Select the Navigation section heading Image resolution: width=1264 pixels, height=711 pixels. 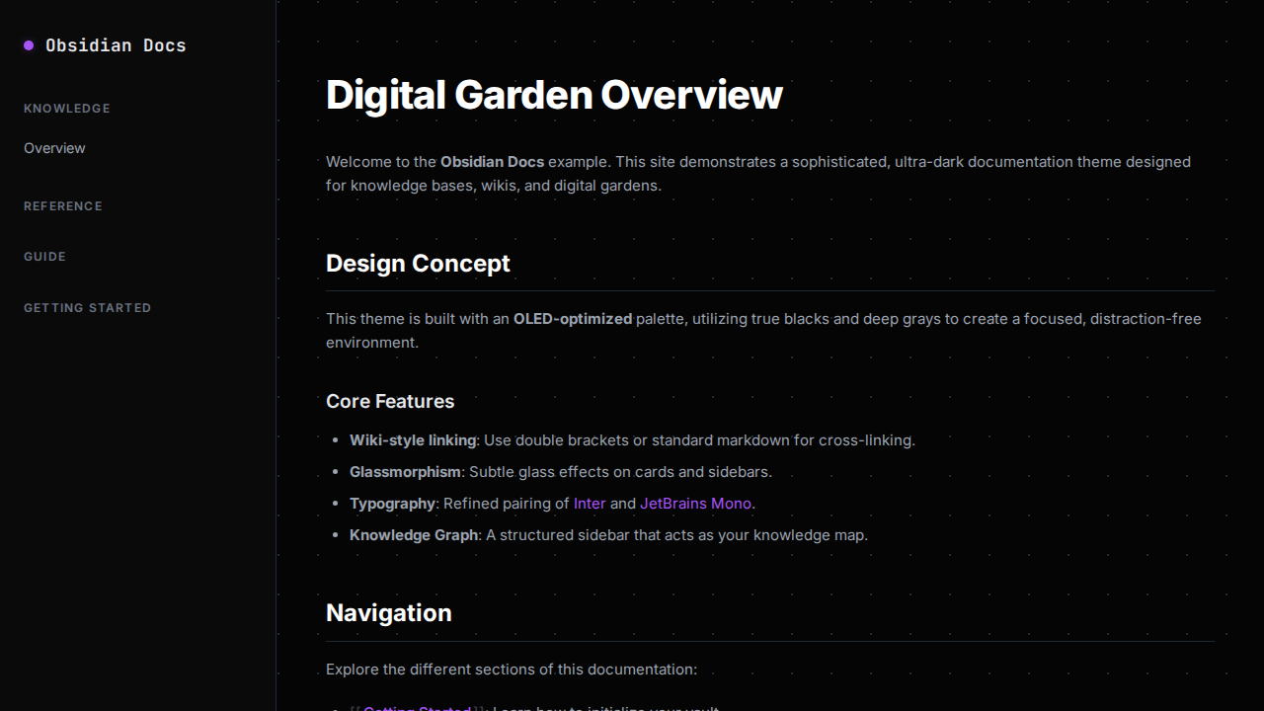pos(388,613)
